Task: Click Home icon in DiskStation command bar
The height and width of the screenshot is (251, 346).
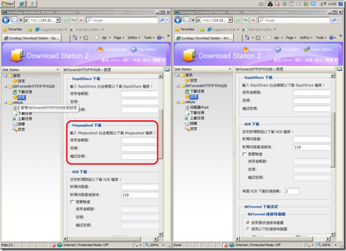Action: [x=75, y=38]
